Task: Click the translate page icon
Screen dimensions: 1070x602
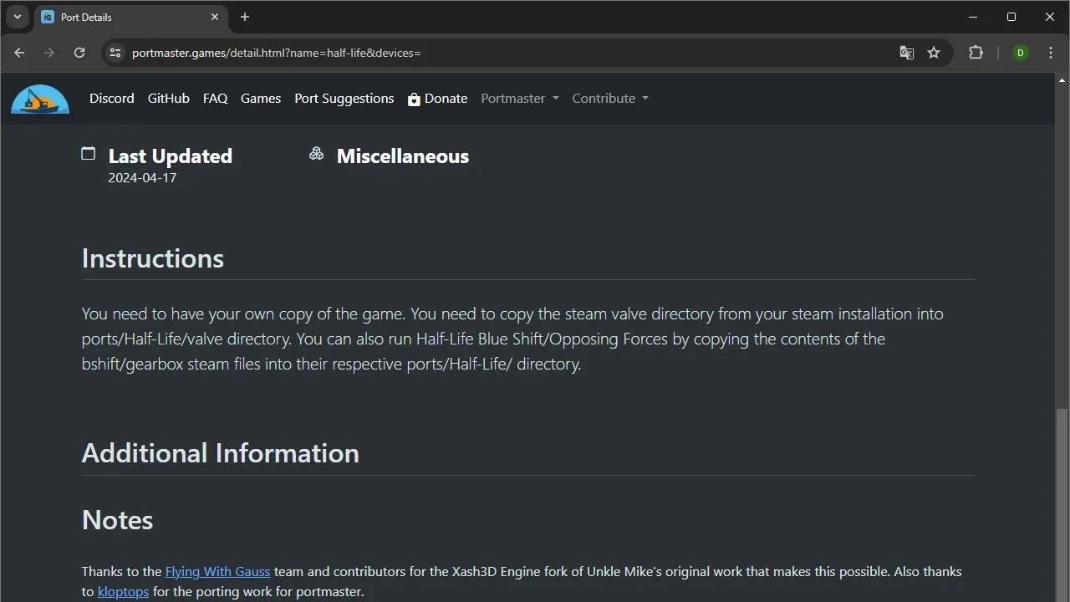Action: pyautogui.click(x=907, y=53)
